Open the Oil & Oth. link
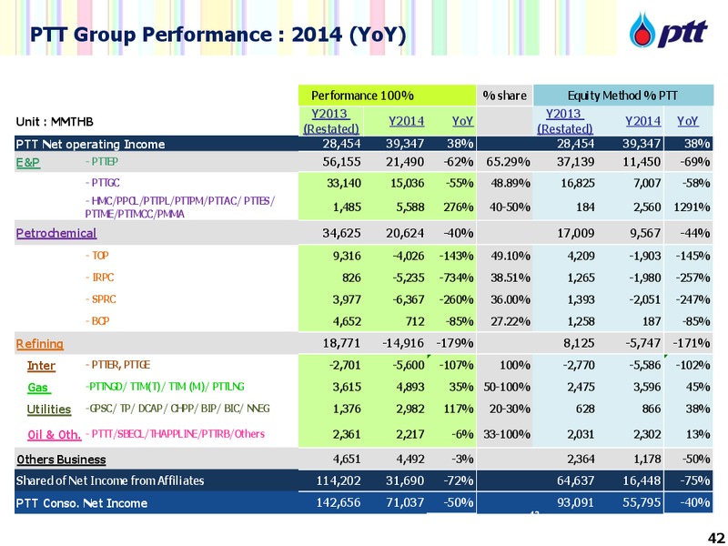This screenshot has height=546, width=728. (54, 435)
